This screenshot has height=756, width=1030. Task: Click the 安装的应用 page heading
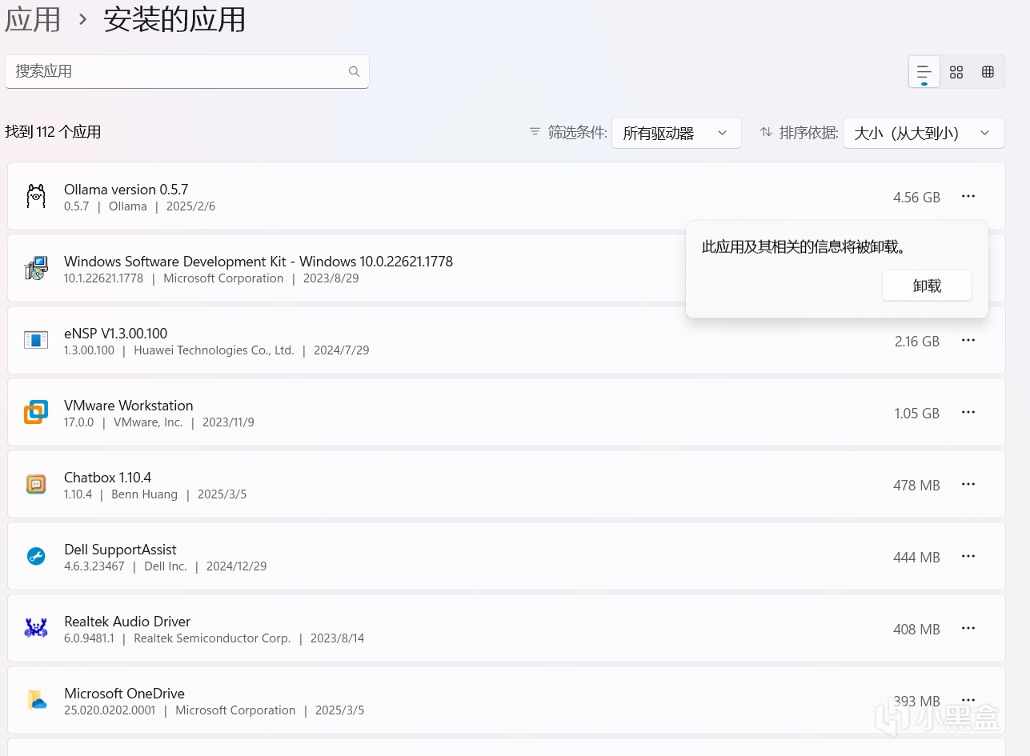click(x=174, y=19)
